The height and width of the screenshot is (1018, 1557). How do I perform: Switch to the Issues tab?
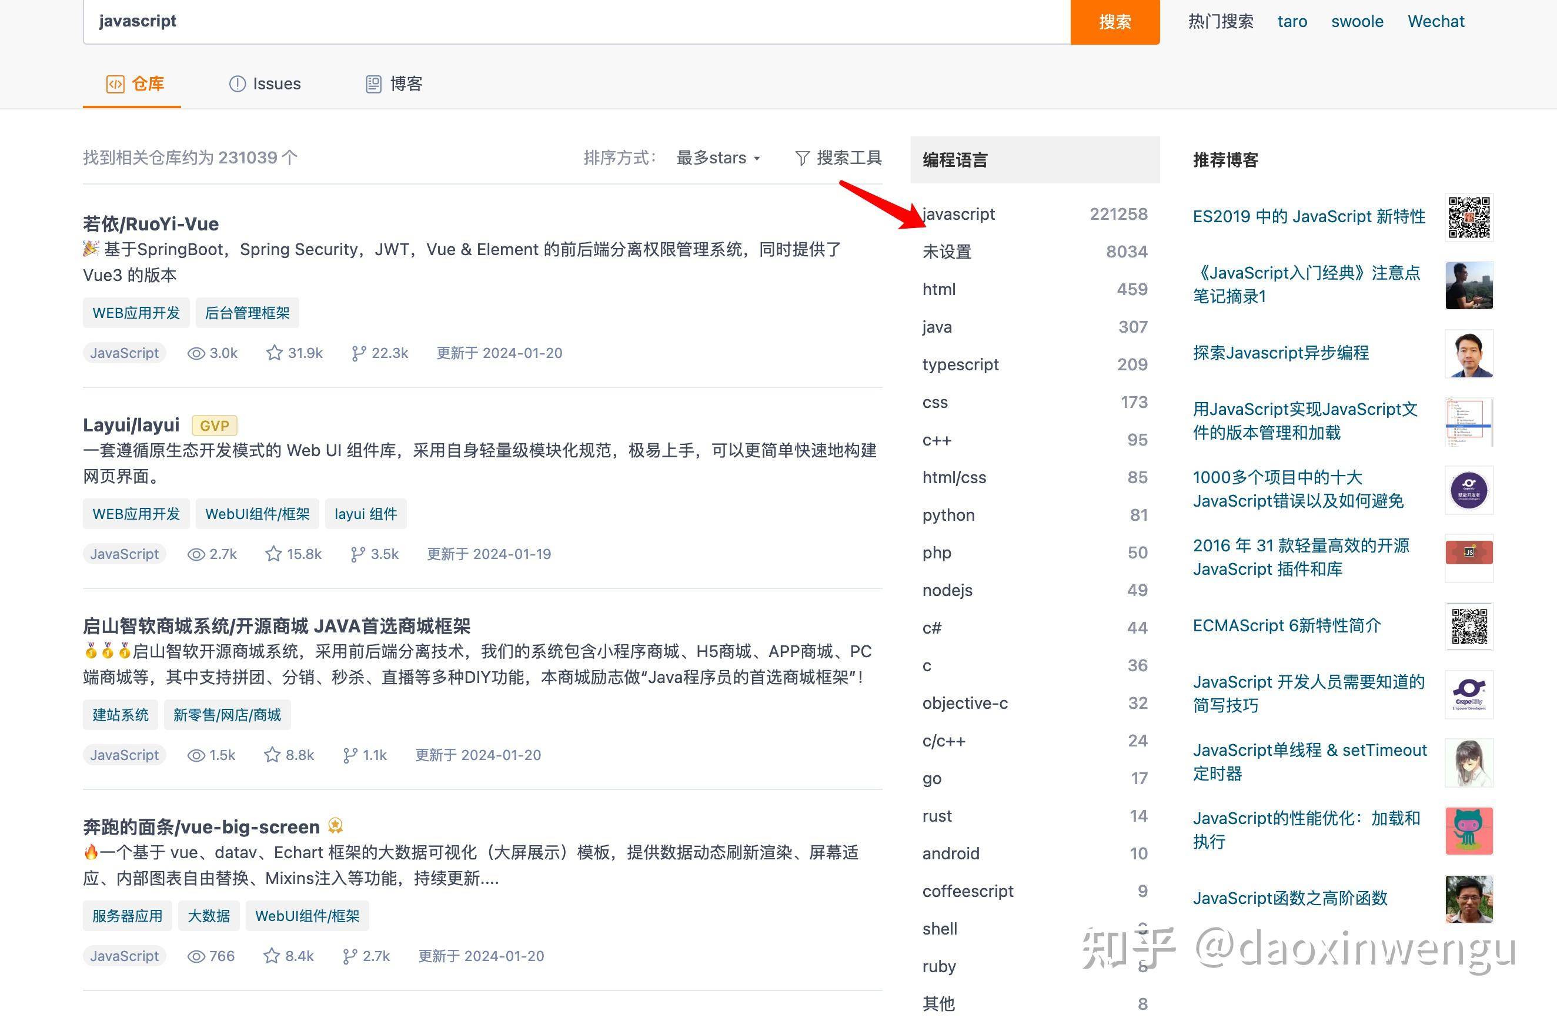coord(264,83)
